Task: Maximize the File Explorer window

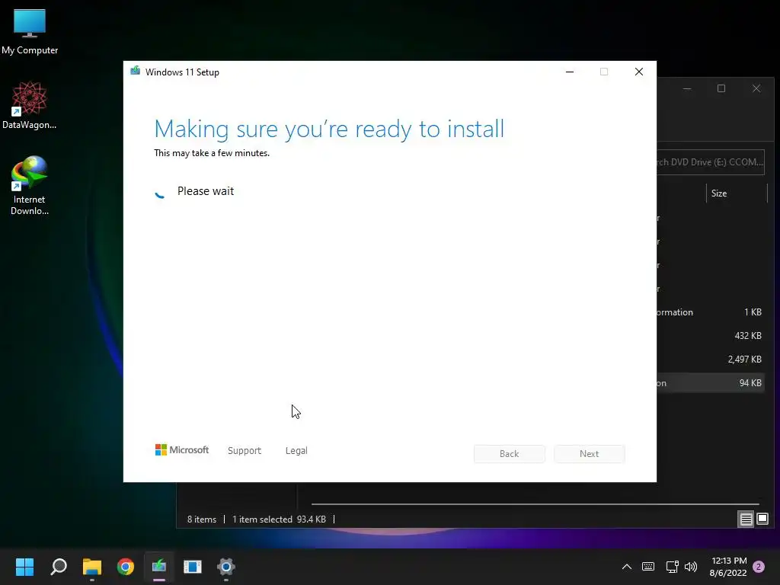Action: (x=721, y=88)
